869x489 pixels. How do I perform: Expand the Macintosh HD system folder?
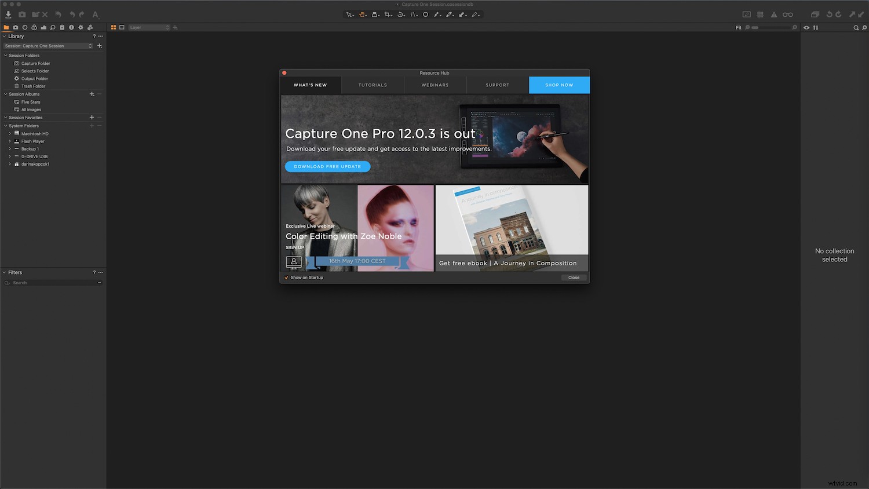[10, 133]
